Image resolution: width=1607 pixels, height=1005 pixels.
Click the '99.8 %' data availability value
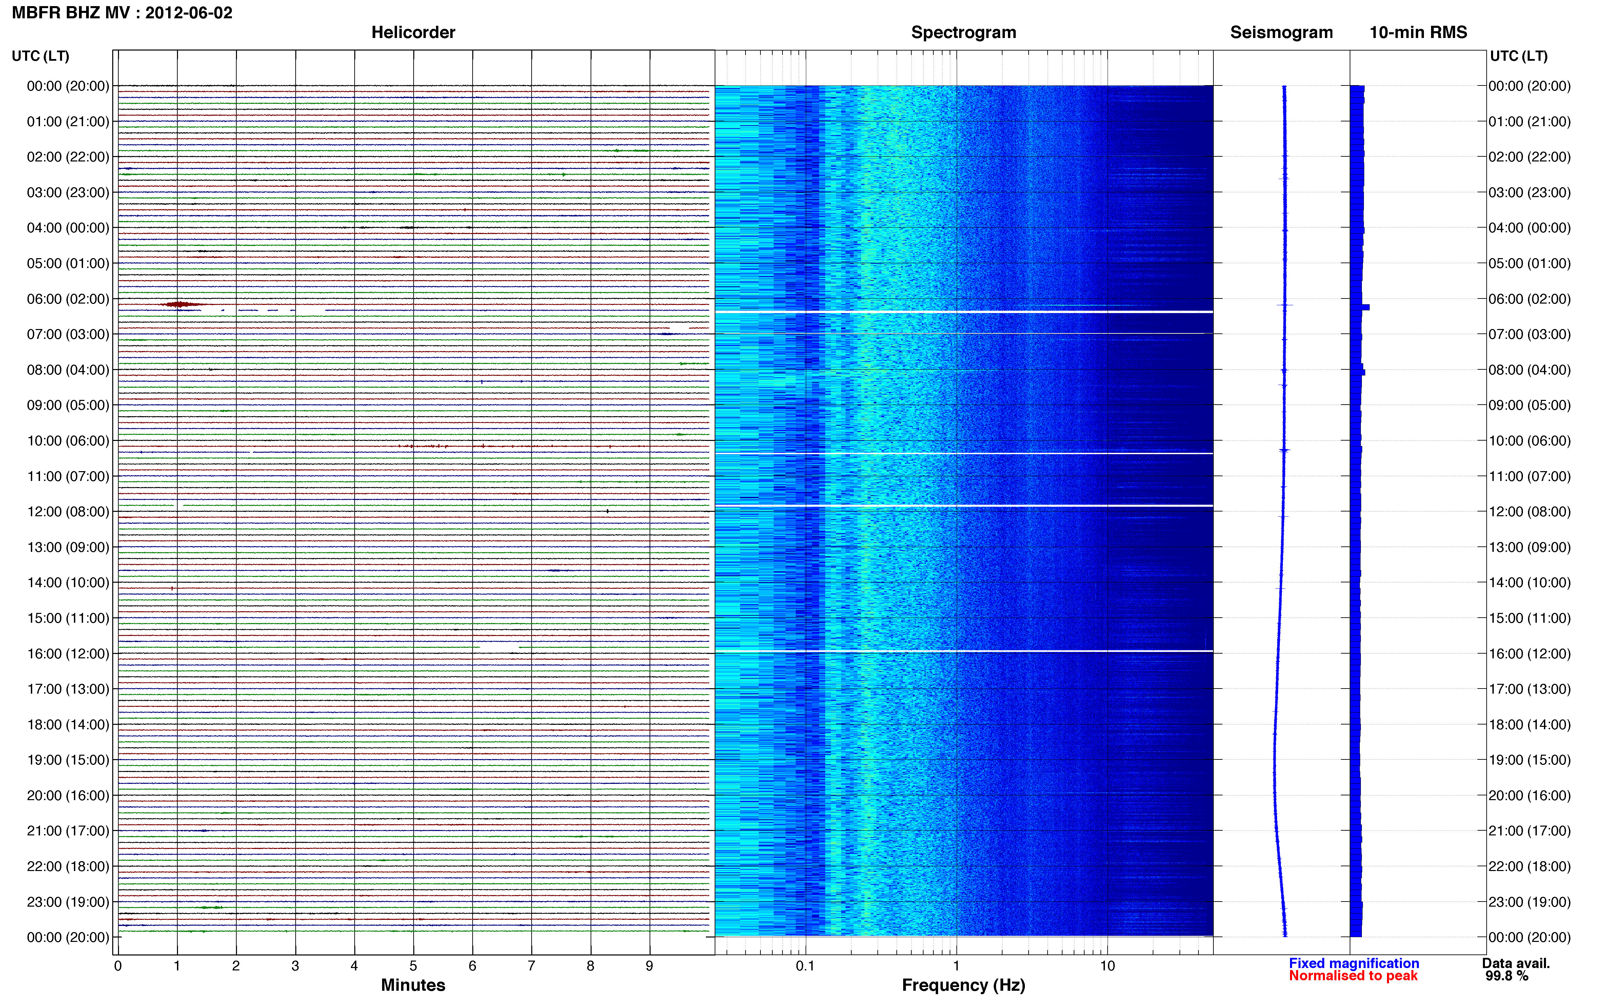[1506, 976]
